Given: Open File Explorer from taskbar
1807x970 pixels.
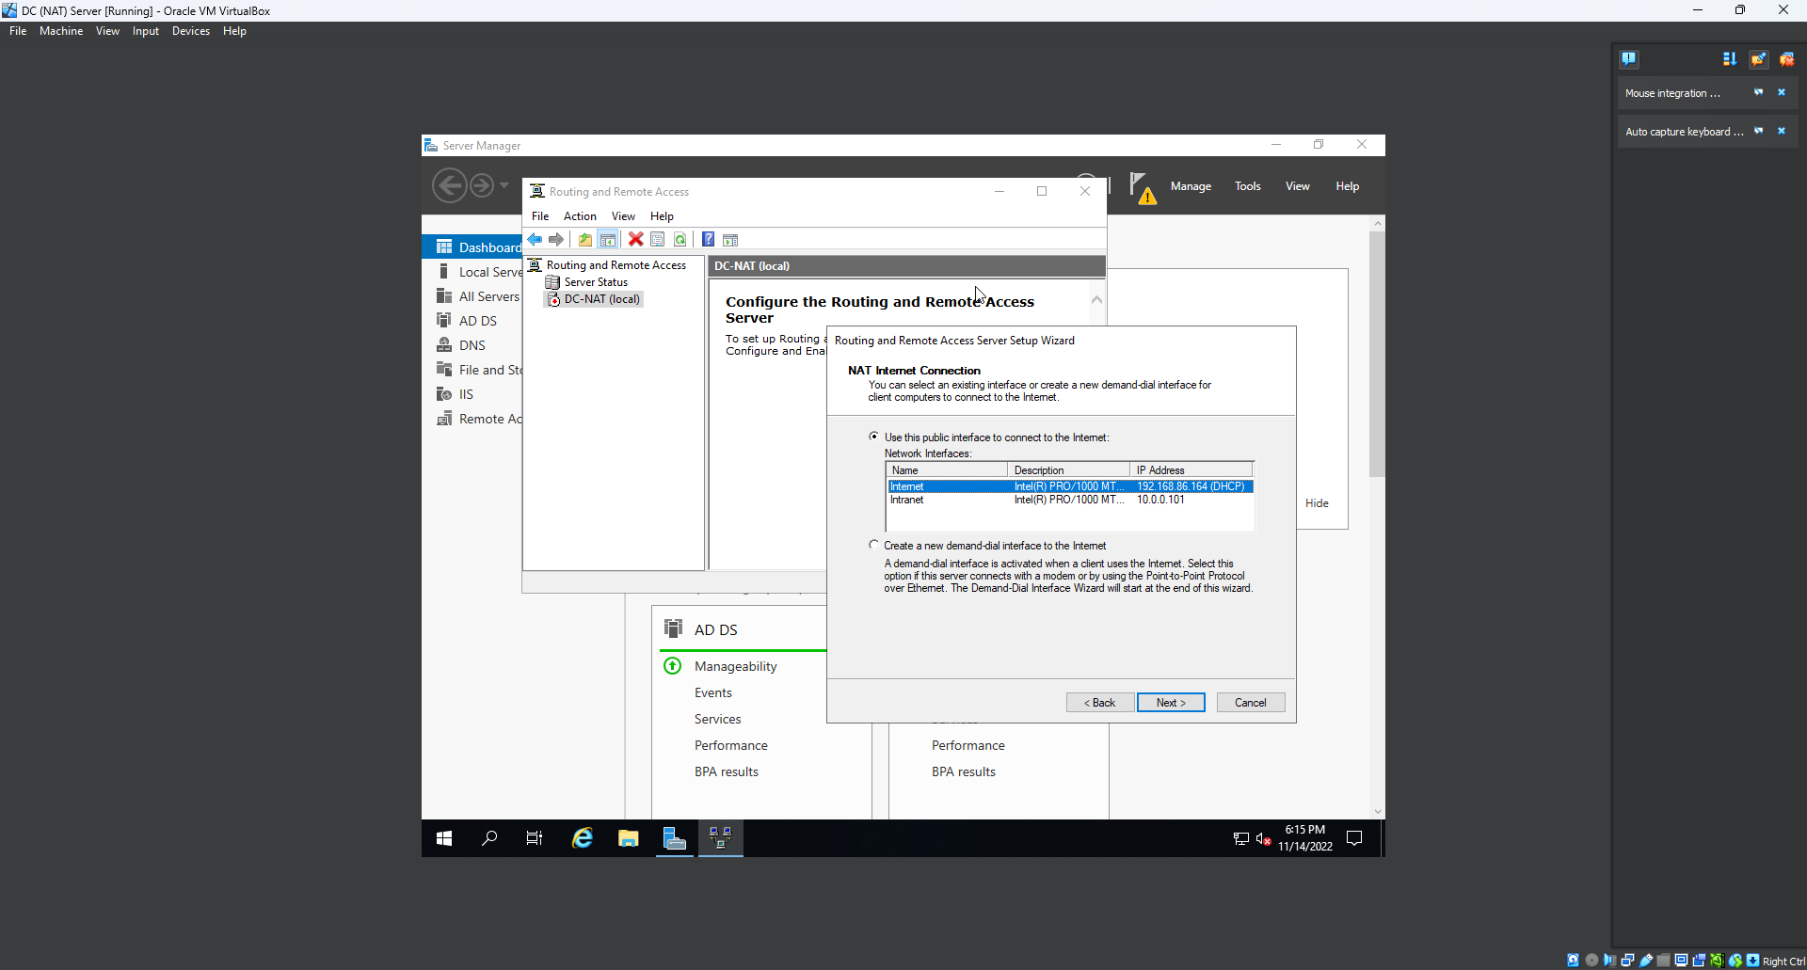Looking at the screenshot, I should (629, 838).
